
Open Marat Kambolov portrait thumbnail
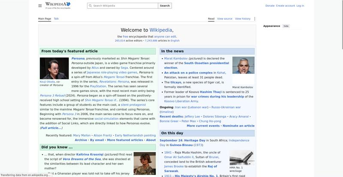244,65
